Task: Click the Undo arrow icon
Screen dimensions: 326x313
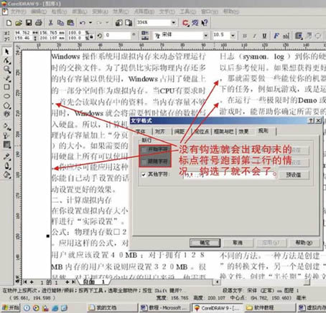Action: 83,23
